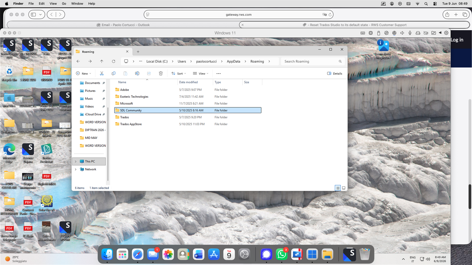Click the Safari share icon
The height and width of the screenshot is (265, 472).
pyautogui.click(x=447, y=15)
